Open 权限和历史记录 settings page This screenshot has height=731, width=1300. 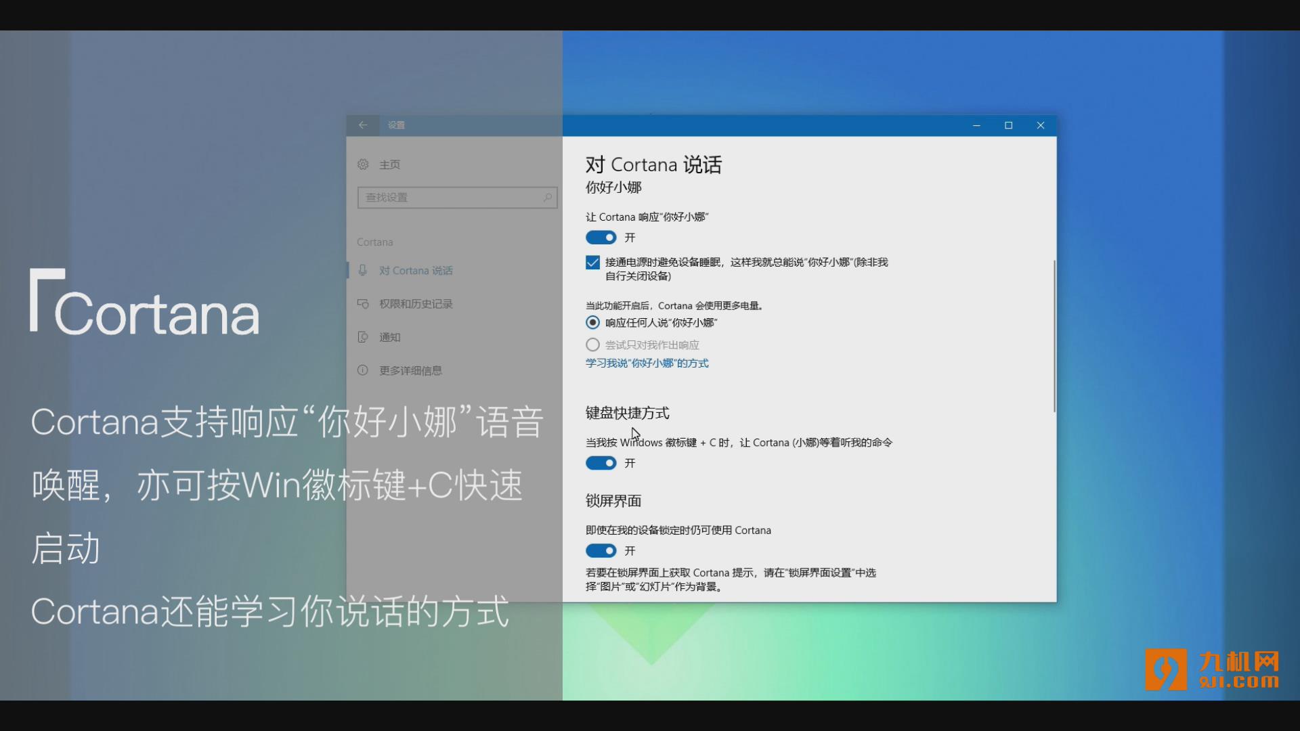[x=416, y=304]
